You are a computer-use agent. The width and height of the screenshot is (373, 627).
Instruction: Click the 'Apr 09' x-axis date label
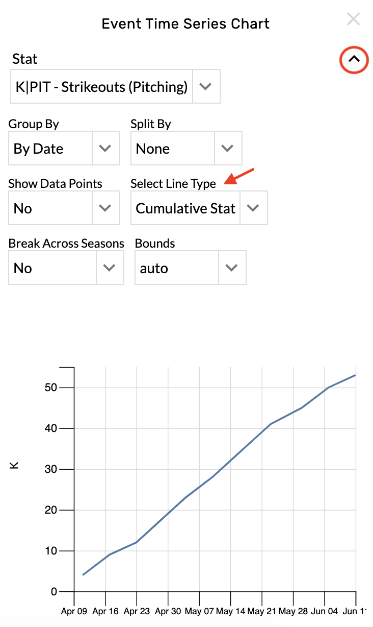click(75, 611)
